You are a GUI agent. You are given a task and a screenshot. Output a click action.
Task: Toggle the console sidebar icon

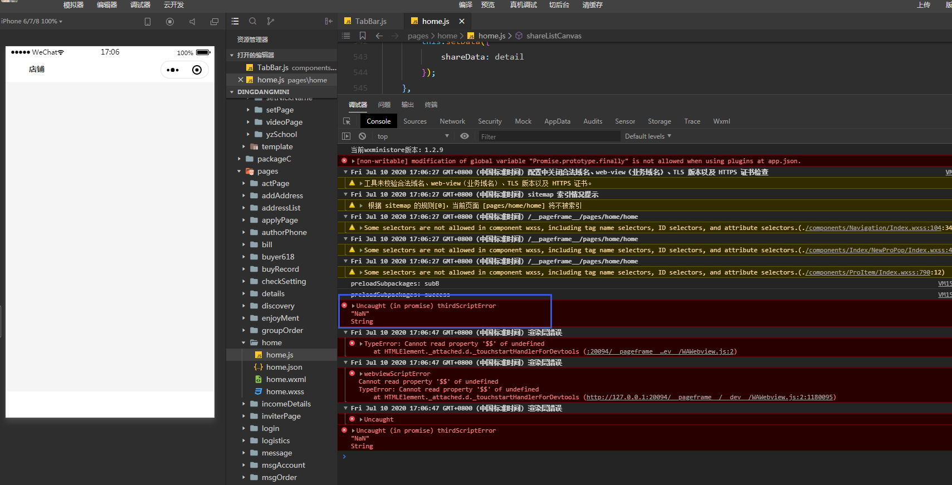(346, 136)
